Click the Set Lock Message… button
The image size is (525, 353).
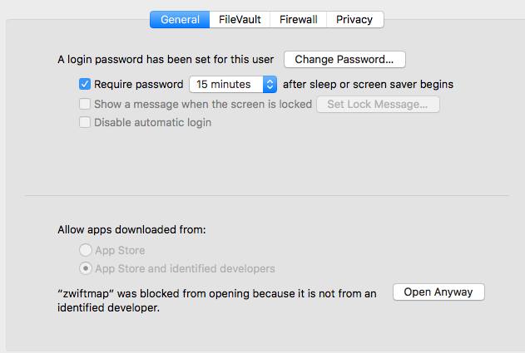378,105
